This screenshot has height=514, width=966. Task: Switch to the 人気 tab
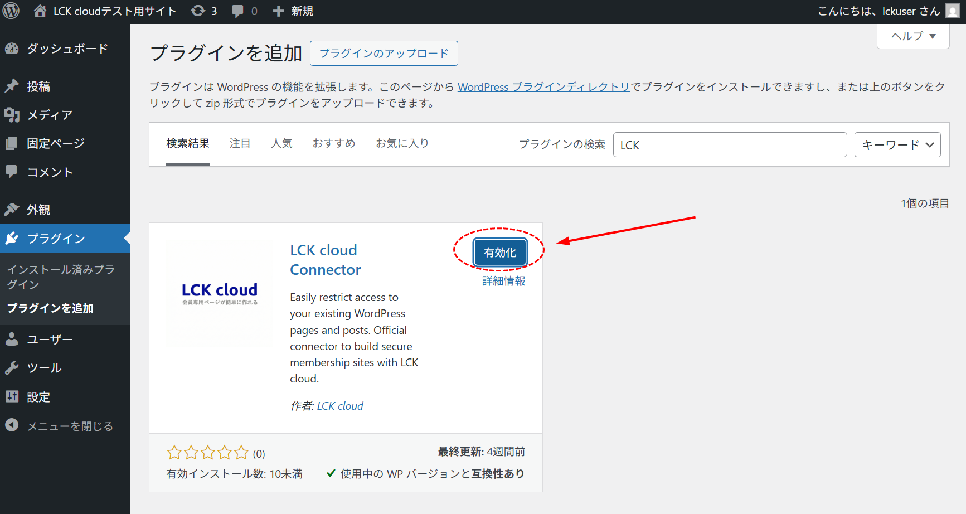(x=281, y=143)
